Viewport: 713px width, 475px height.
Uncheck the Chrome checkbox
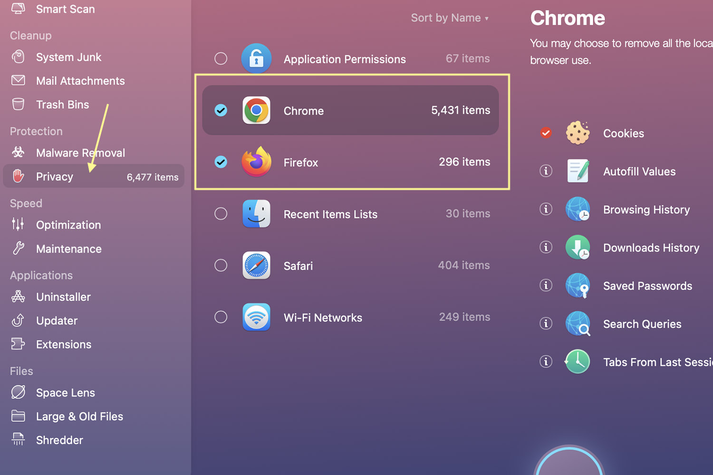[221, 110]
